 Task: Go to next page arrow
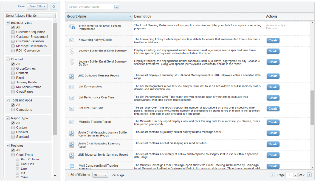(x=309, y=175)
